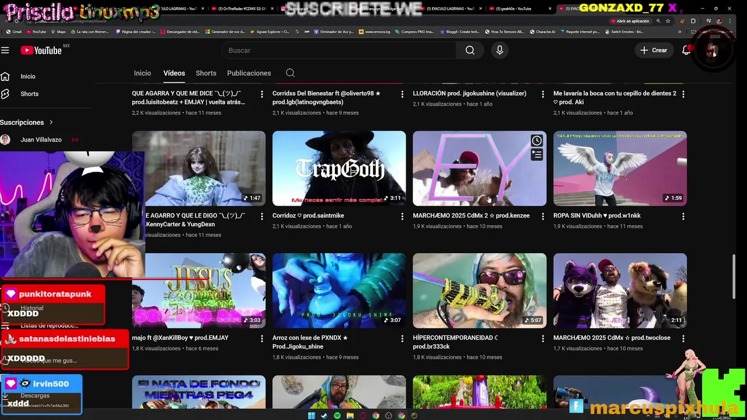Open the Inicio sidebar home icon

[5, 76]
